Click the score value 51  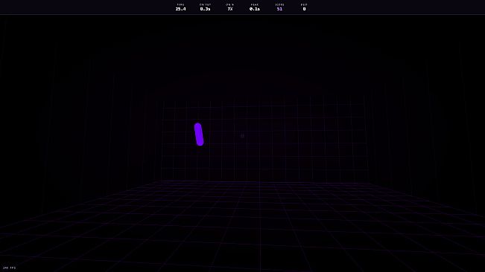tap(279, 9)
